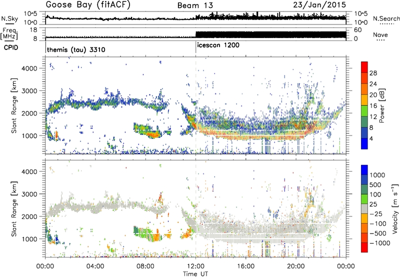The width and height of the screenshot is (400, 277).
Task: Click the blue 1000 Velocity swatch
Action: click(364, 170)
